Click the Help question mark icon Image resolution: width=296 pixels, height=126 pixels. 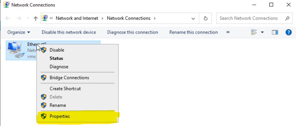coord(288,32)
